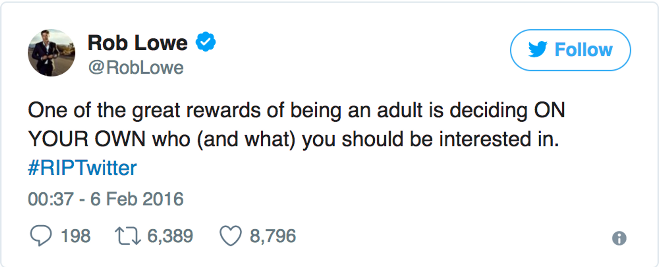This screenshot has width=660, height=267.
Task: Follow Rob Lowe
Action: 570,50
